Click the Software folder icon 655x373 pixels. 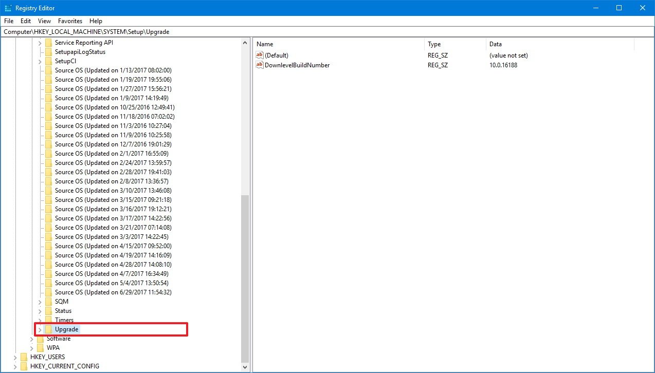coord(40,339)
